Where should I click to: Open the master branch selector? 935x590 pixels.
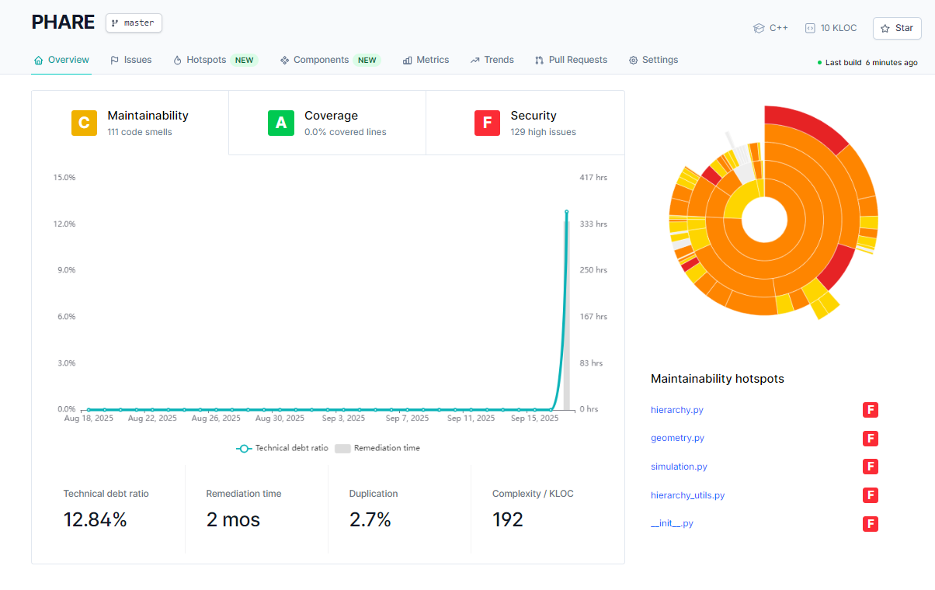pyautogui.click(x=134, y=23)
